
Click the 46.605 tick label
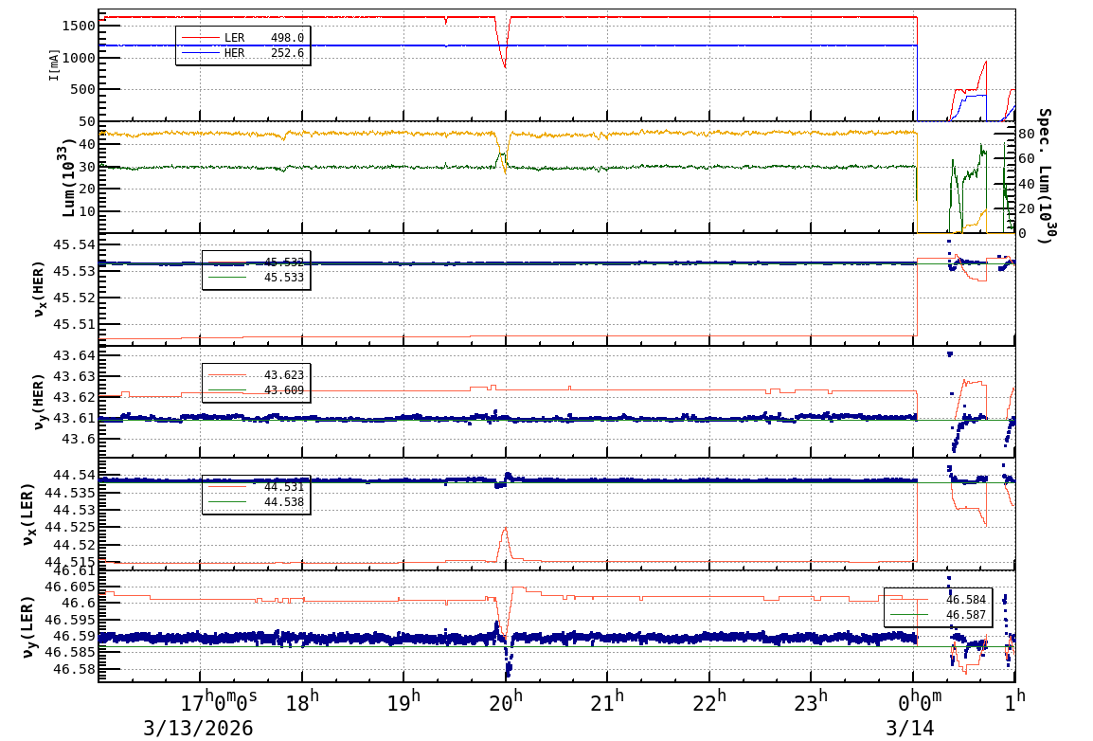point(70,587)
